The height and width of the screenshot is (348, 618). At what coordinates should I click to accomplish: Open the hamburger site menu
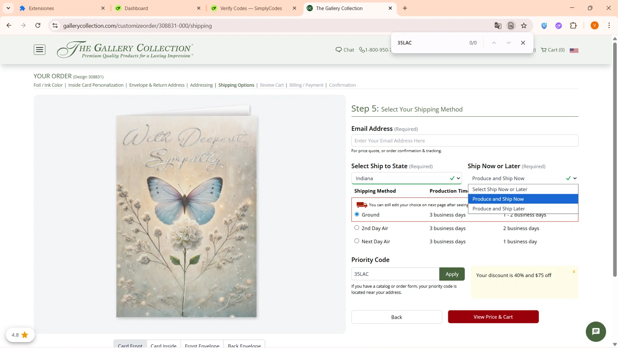[x=40, y=50]
